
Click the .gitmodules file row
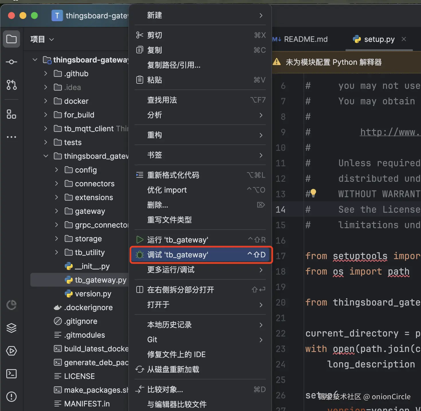79,335
